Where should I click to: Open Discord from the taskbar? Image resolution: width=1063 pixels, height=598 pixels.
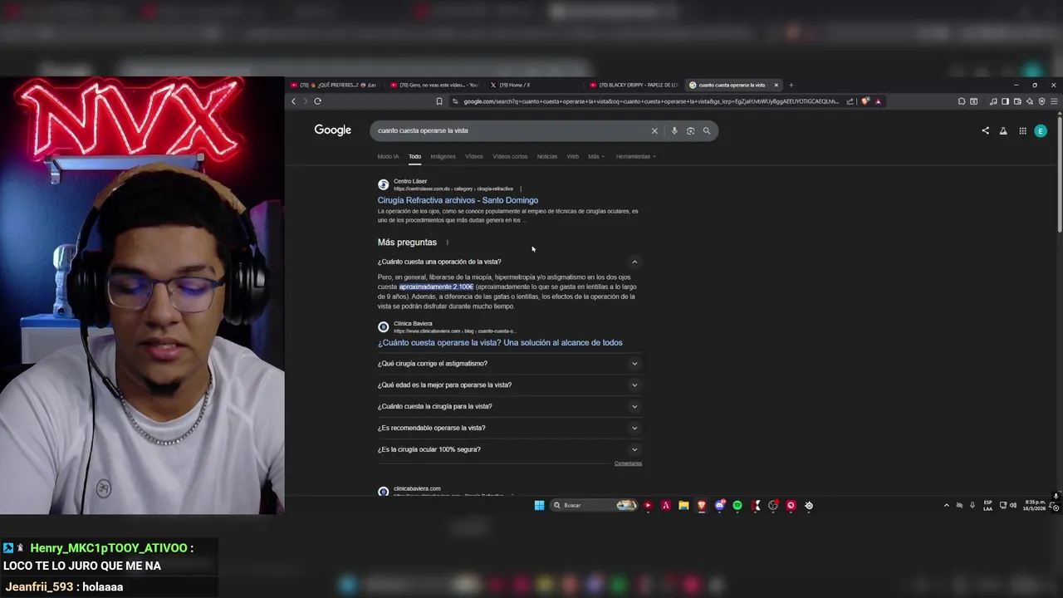tap(720, 505)
